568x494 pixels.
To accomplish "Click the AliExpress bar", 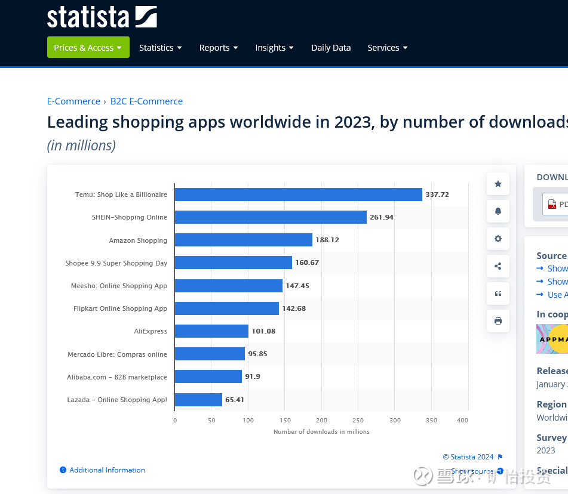I will [x=211, y=331].
